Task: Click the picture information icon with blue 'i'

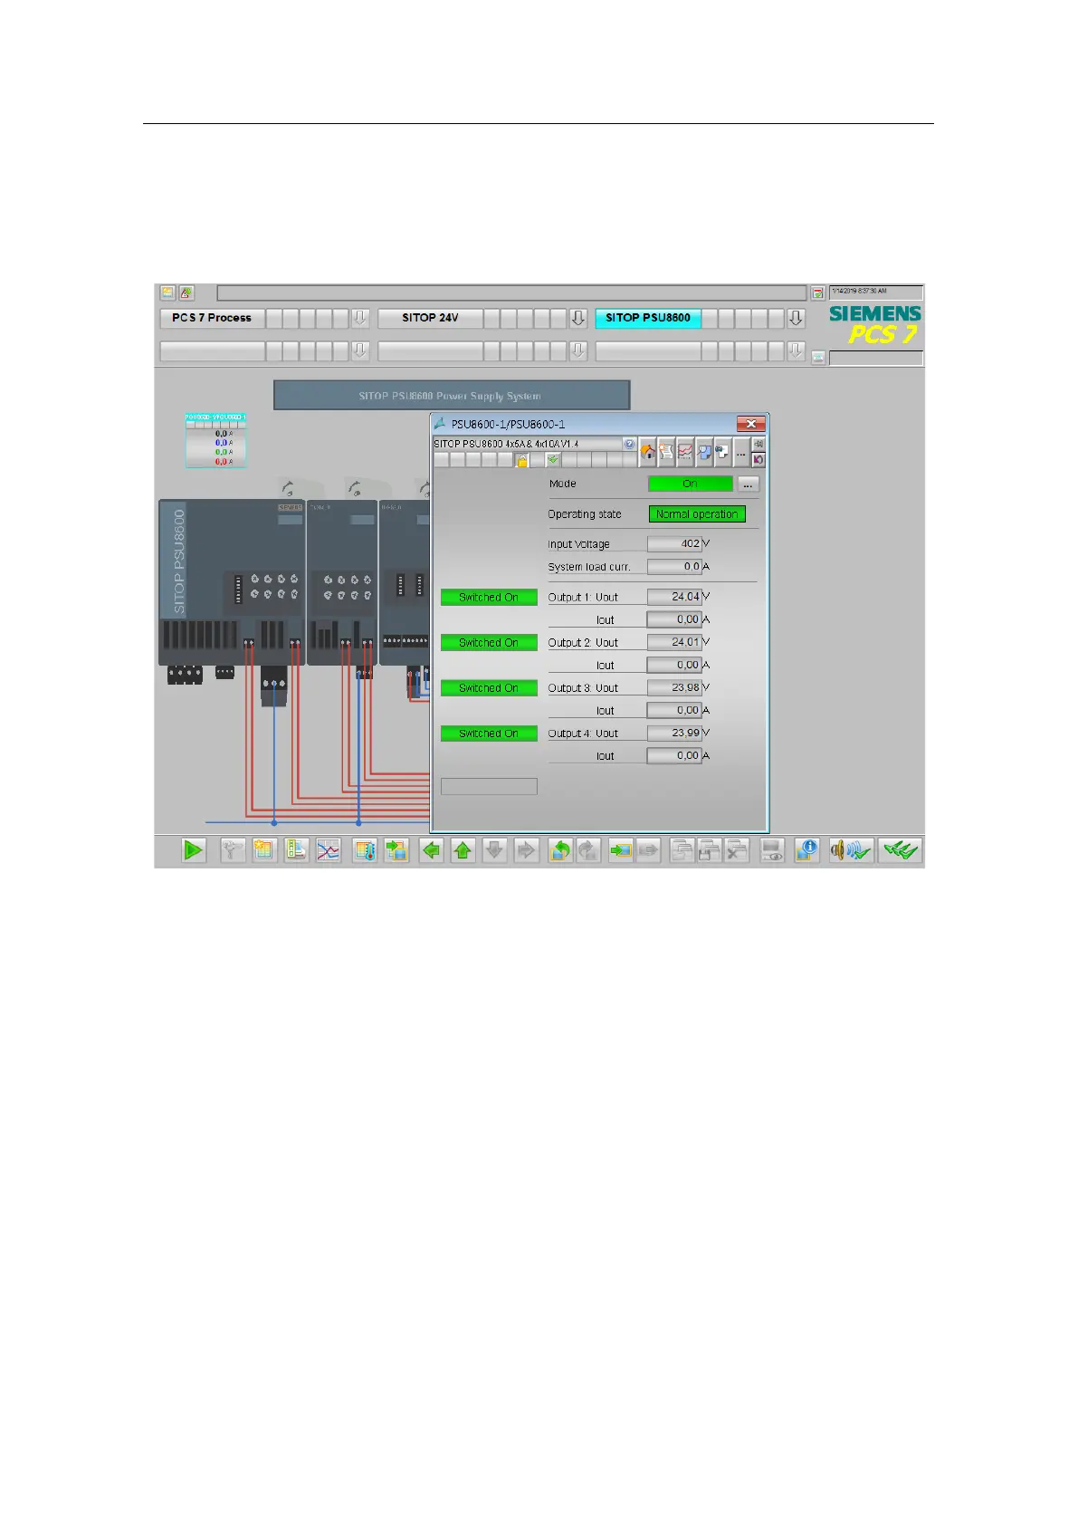Action: tap(806, 850)
